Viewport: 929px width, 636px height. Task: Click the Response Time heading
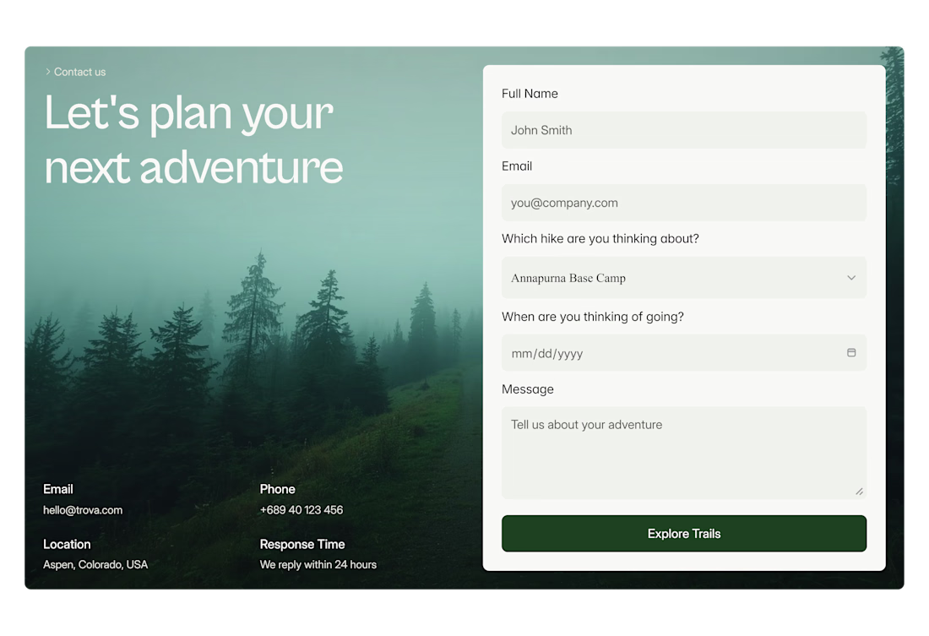click(x=302, y=544)
